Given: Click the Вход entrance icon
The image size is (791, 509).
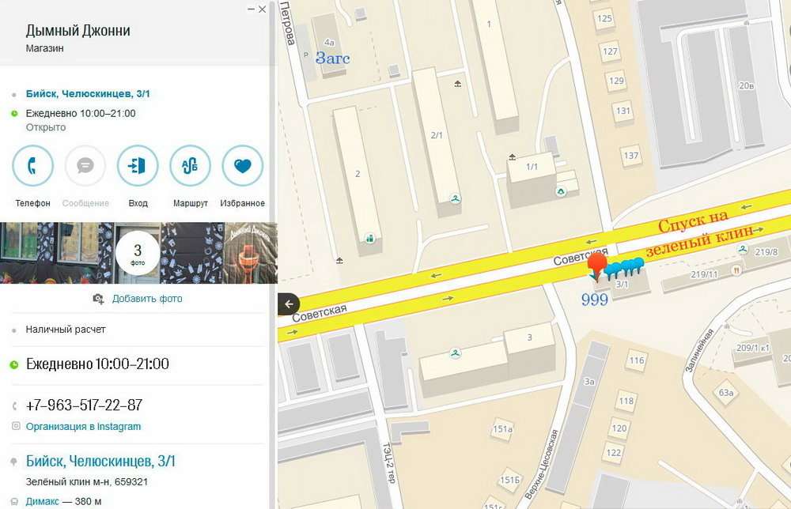Looking at the screenshot, I should coord(138,166).
